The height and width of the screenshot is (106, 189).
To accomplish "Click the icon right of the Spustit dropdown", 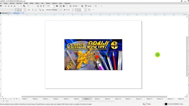I will pos(96,6).
